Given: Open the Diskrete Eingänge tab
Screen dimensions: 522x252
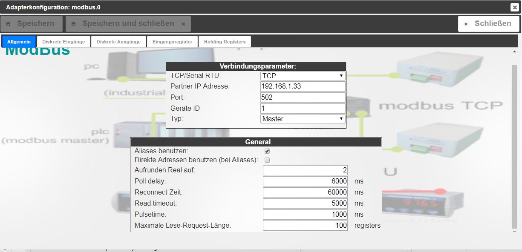Looking at the screenshot, I should click(x=64, y=42).
